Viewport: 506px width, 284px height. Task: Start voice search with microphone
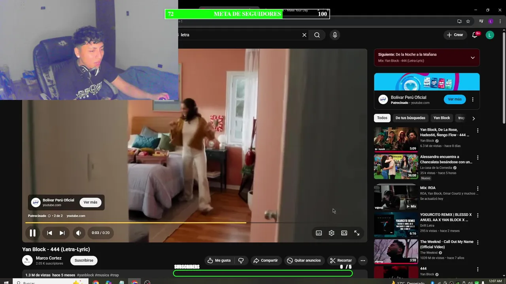point(335,35)
